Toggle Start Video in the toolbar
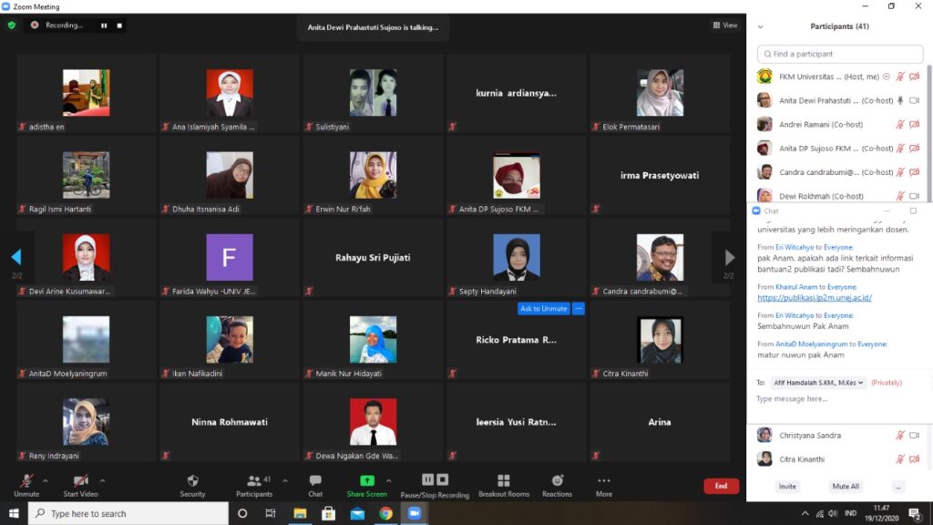 click(x=80, y=481)
